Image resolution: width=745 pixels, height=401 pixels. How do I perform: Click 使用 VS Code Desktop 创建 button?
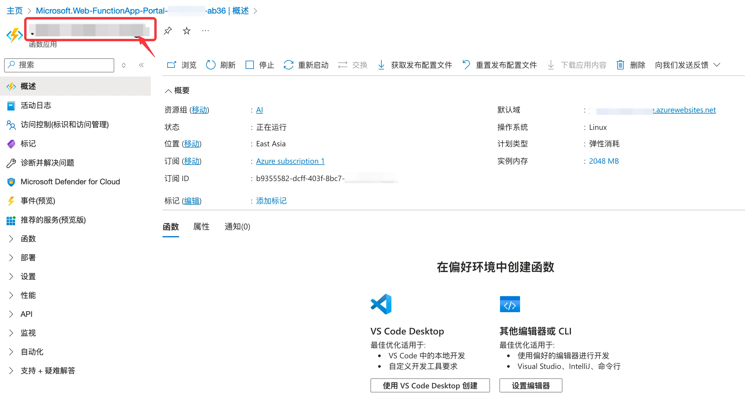pyautogui.click(x=430, y=386)
